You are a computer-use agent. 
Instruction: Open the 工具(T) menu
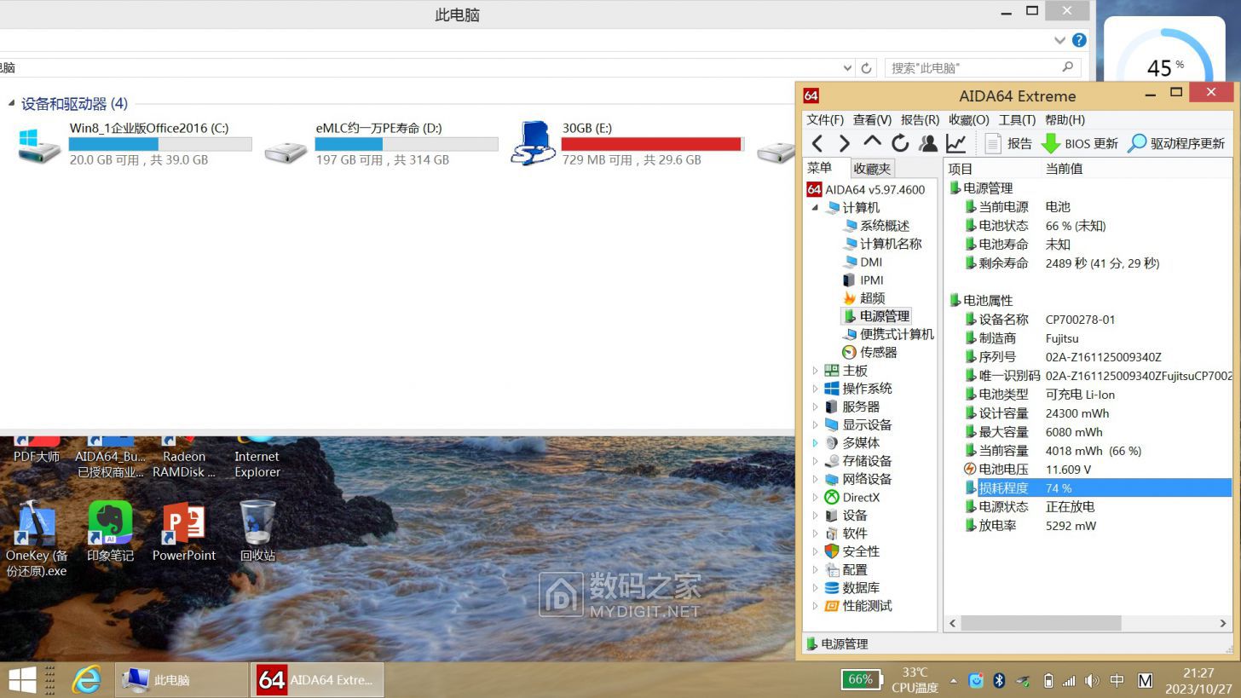tap(1017, 119)
